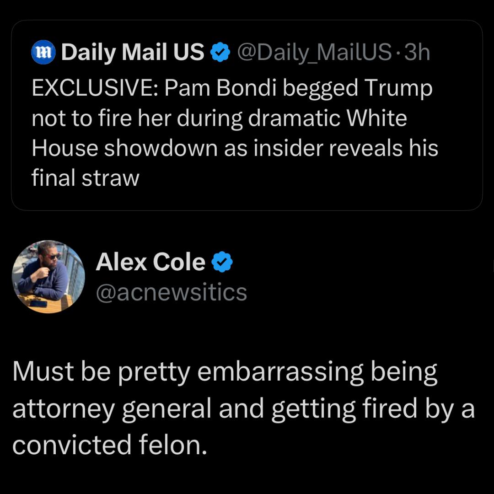Click the verified badge next to Alex Cole

click(x=222, y=263)
